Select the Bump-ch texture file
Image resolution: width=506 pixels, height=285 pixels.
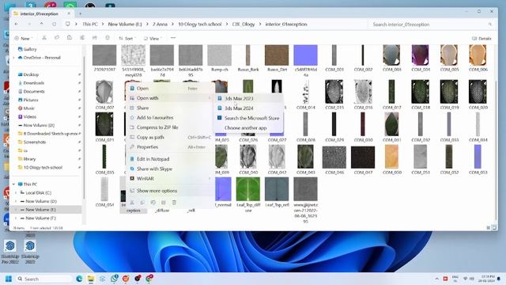click(220, 55)
